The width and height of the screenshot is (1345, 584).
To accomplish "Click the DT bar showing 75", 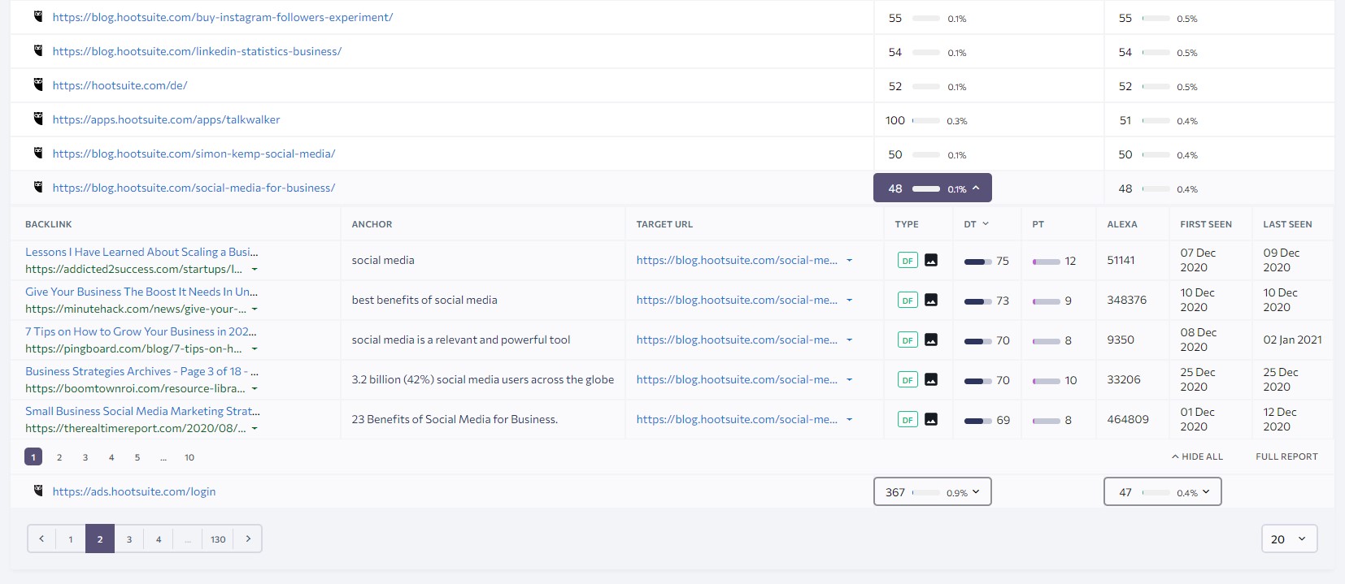I will 977,262.
